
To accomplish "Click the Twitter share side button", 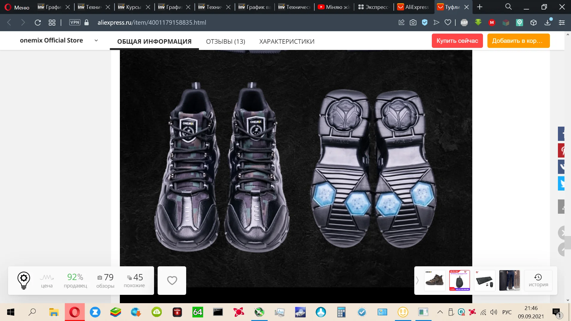I will pos(561,183).
